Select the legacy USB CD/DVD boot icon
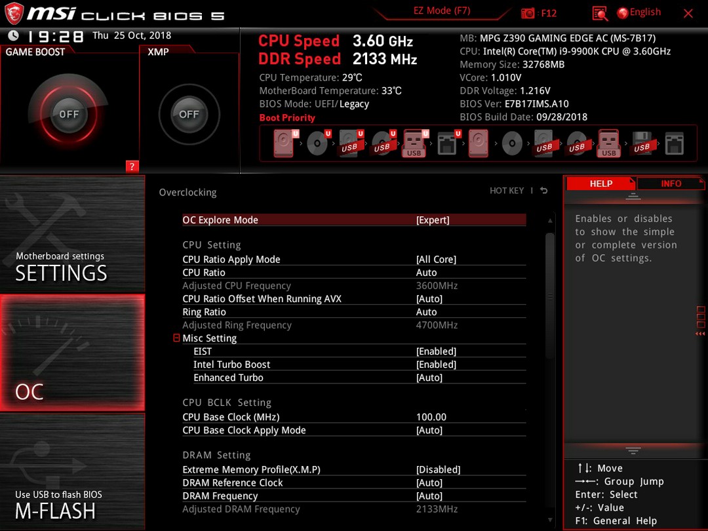The image size is (708, 531). pyautogui.click(x=577, y=143)
